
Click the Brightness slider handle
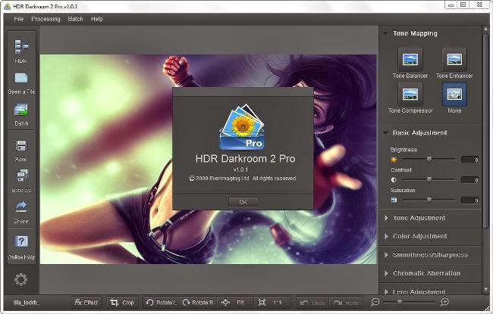(429, 160)
